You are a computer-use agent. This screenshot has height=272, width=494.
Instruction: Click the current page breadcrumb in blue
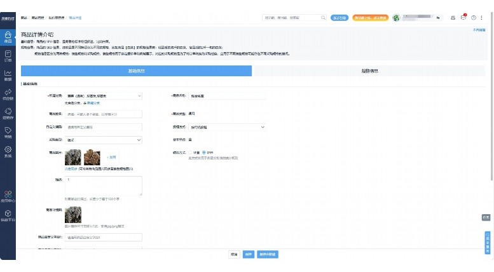[x=75, y=18]
